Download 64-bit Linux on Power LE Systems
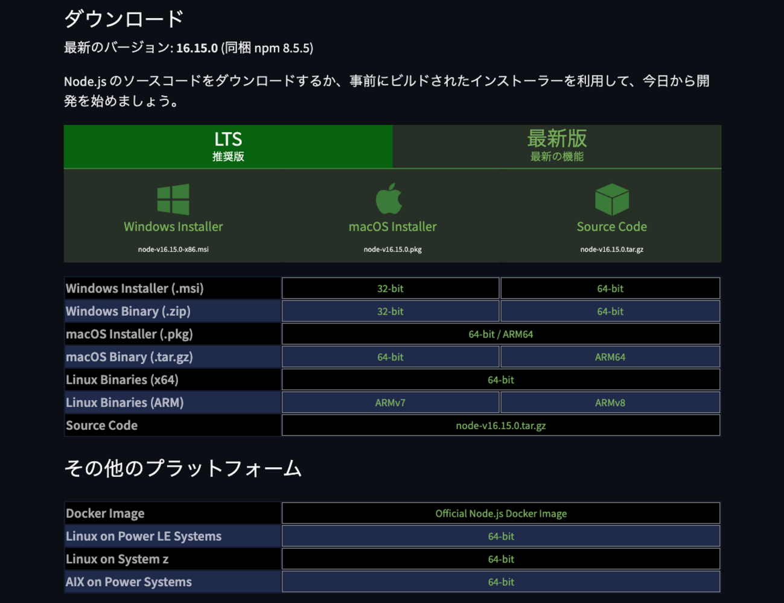 tap(501, 537)
